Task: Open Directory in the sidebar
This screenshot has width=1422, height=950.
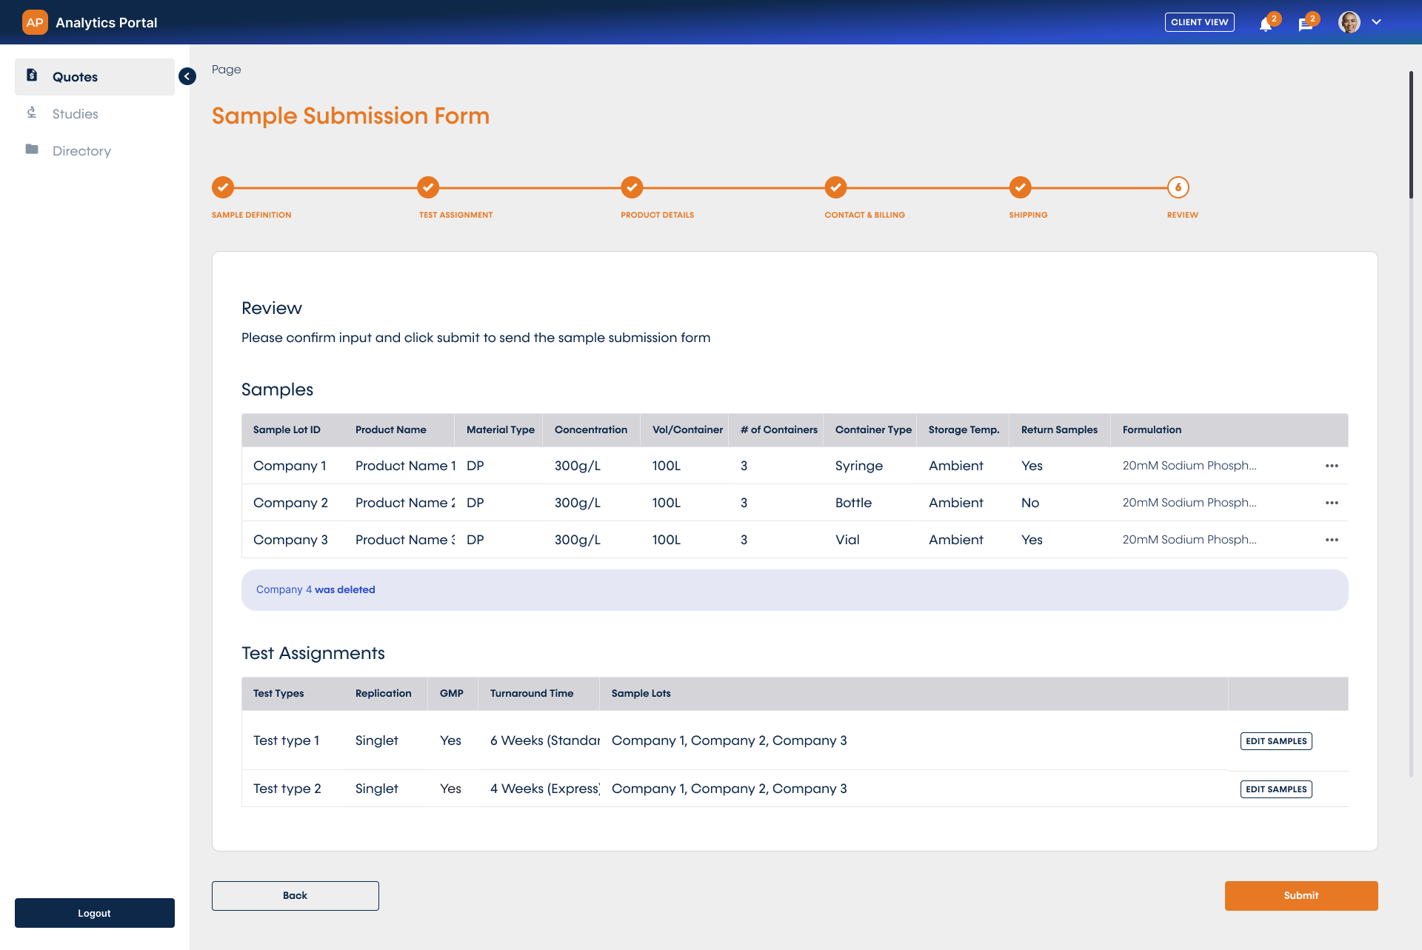Action: pyautogui.click(x=95, y=151)
